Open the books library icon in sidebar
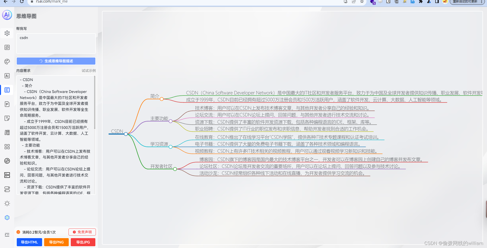Image resolution: width=487 pixels, height=248 pixels. [7, 132]
